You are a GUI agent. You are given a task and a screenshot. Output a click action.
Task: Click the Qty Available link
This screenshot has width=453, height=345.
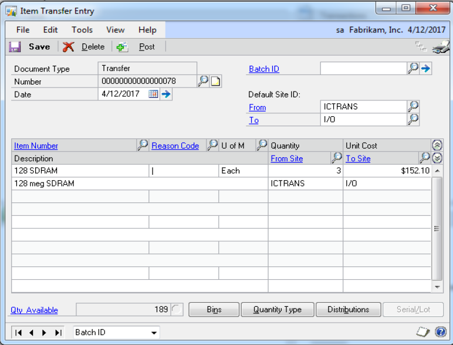[x=34, y=310]
